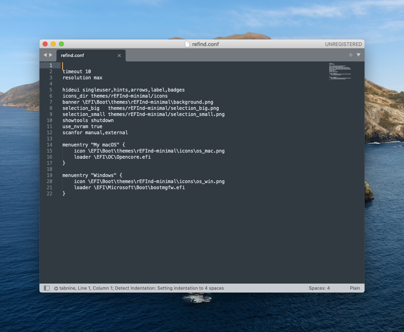Click the yellow minimize window button
Viewport: 404px width, 332px height.
(53, 44)
